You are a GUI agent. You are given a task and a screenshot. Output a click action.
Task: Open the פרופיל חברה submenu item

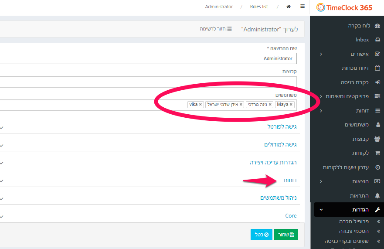click(353, 221)
